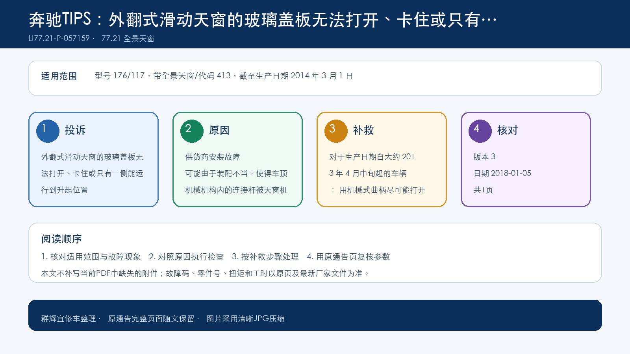Click the 版本 3 text
Screen dimensions: 630x354
(484, 157)
